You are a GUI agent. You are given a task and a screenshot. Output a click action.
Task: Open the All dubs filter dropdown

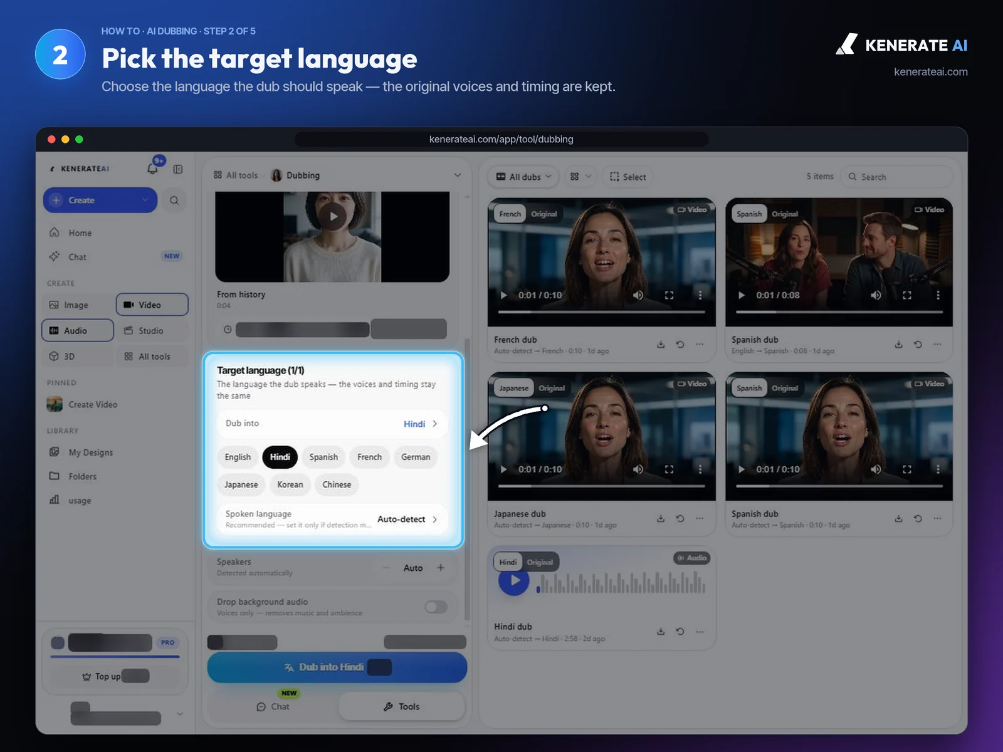click(x=524, y=177)
